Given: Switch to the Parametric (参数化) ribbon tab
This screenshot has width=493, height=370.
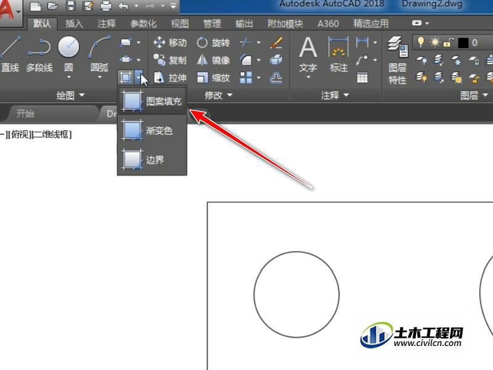Looking at the screenshot, I should pyautogui.click(x=144, y=23).
